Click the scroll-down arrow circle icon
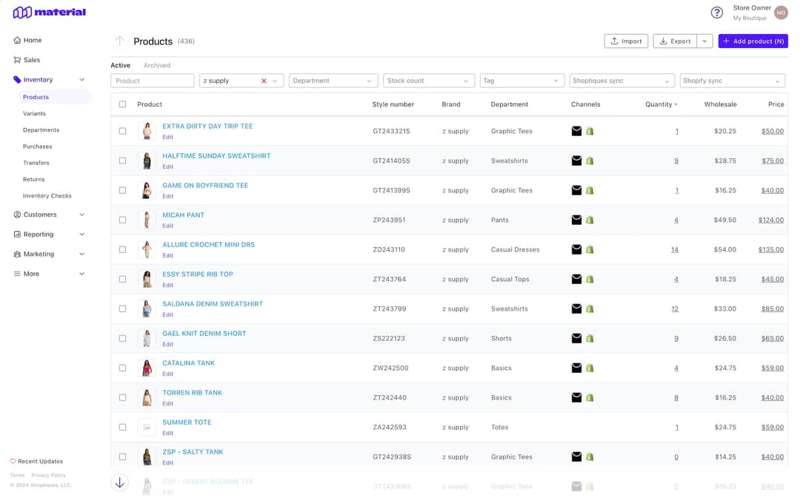Image resolution: width=800 pixels, height=498 pixels. pyautogui.click(x=119, y=482)
